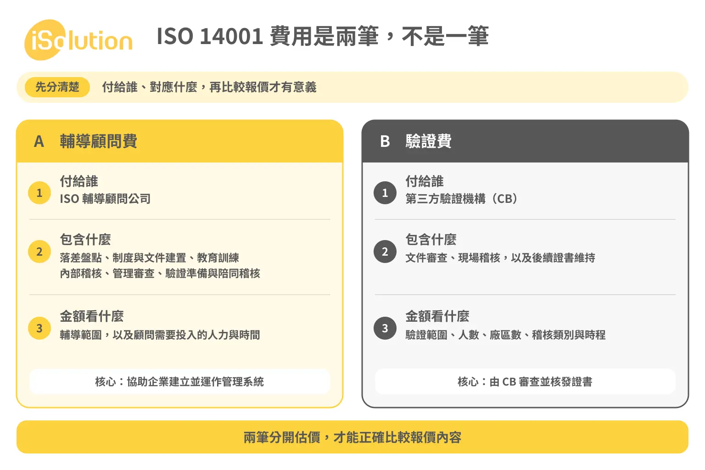Click yellow circle 3 beside 輔導範圍 text
The width and height of the screenshot is (705, 470).
pos(39,328)
